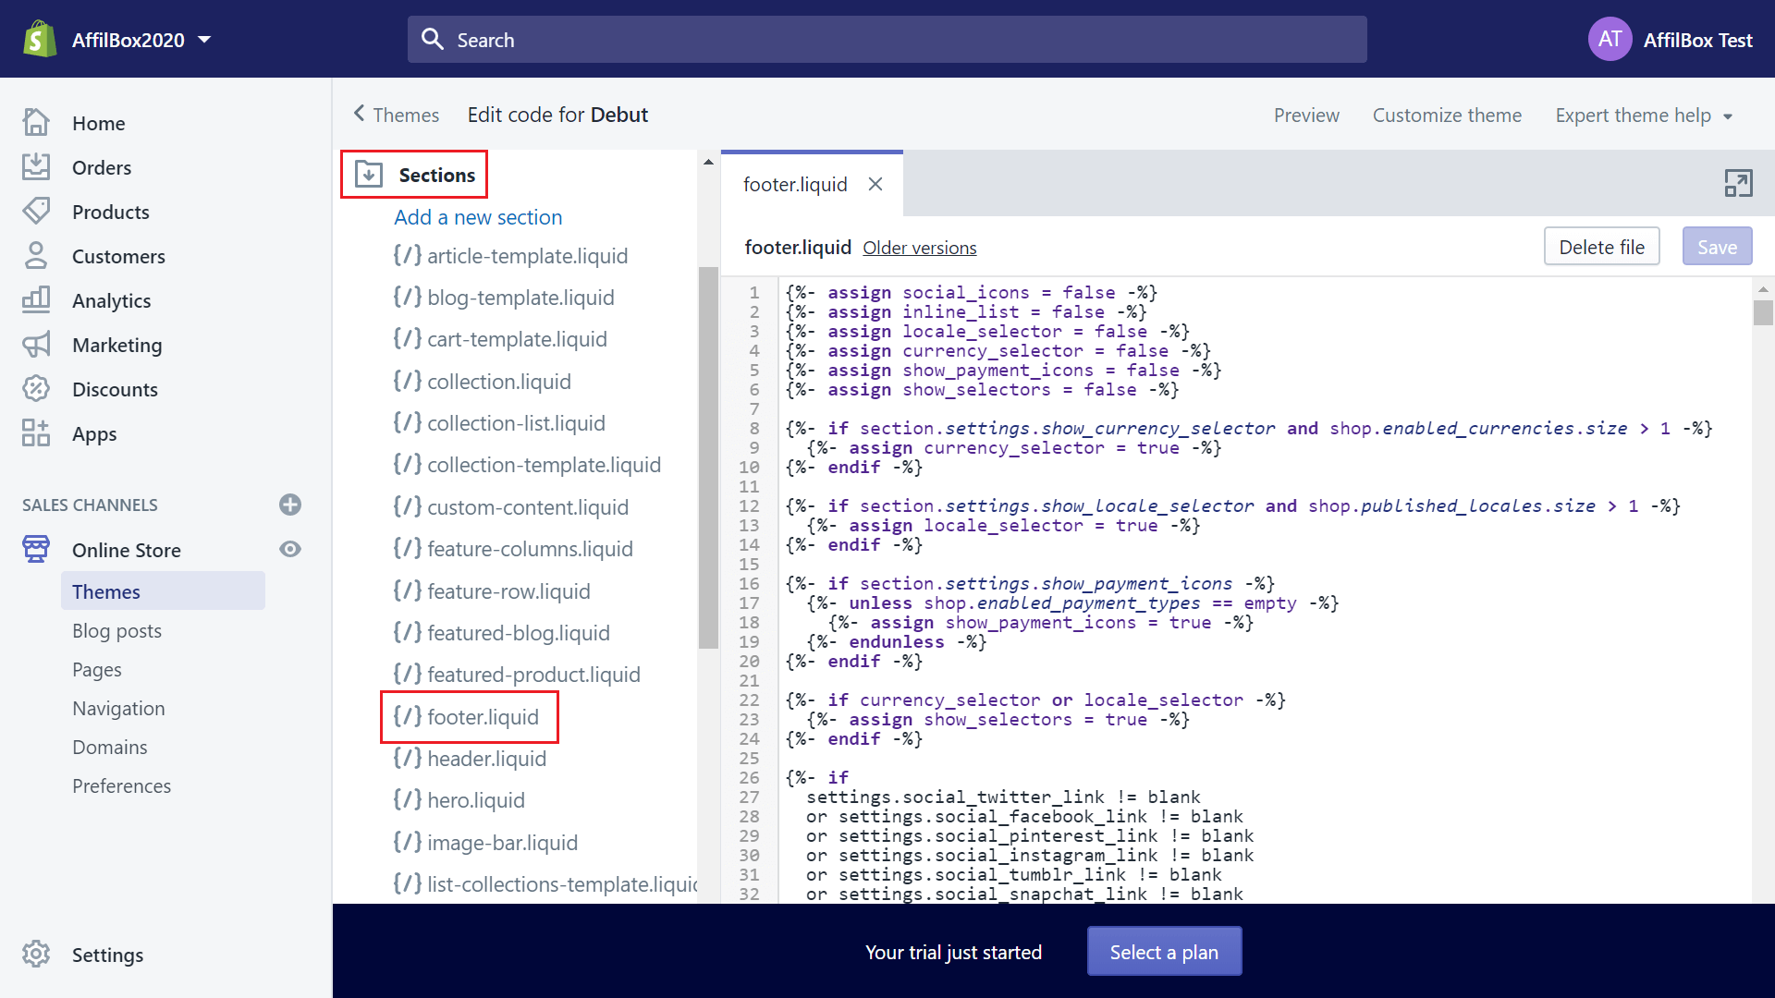Click Select a plan button
This screenshot has width=1775, height=998.
pyautogui.click(x=1163, y=952)
